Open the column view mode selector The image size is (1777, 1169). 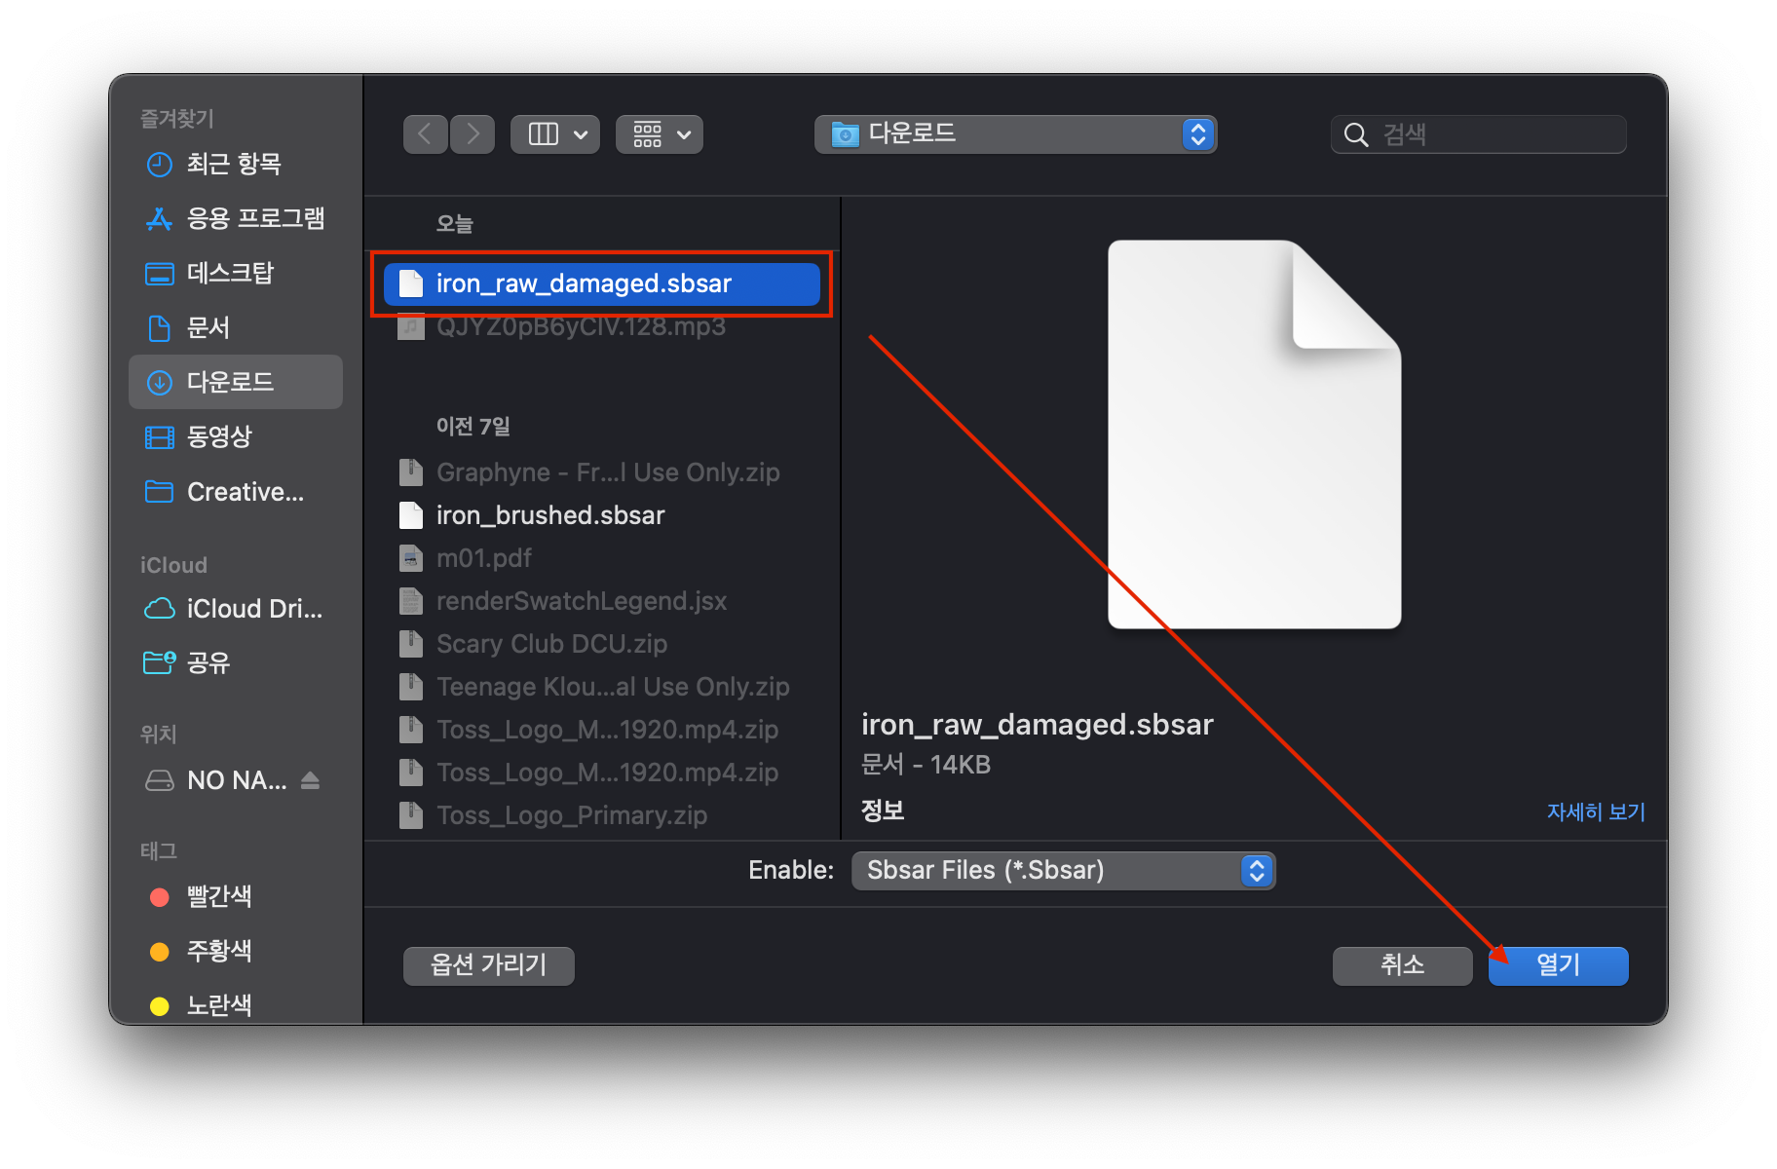pos(555,134)
